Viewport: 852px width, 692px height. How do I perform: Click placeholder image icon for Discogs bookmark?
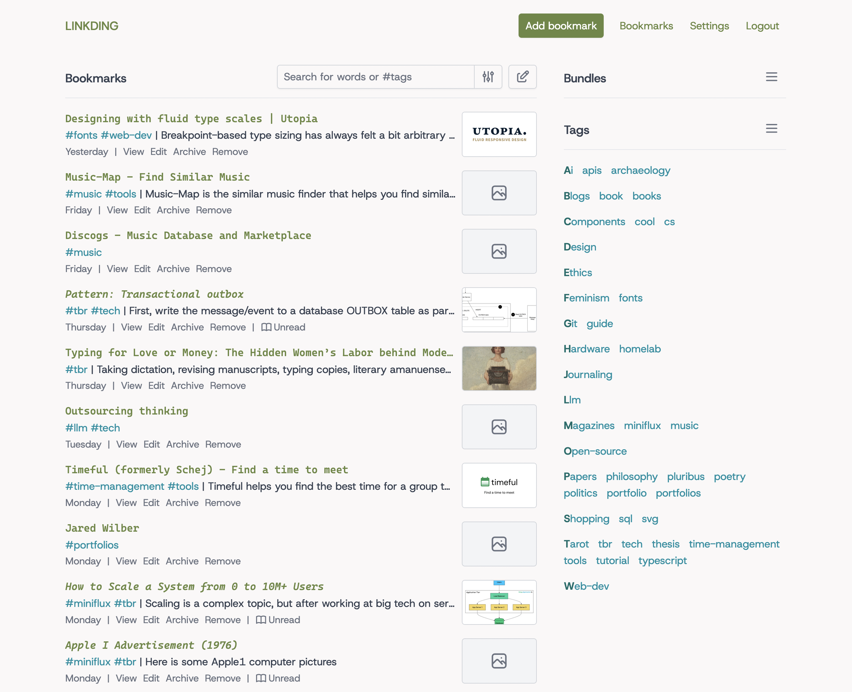tap(499, 251)
